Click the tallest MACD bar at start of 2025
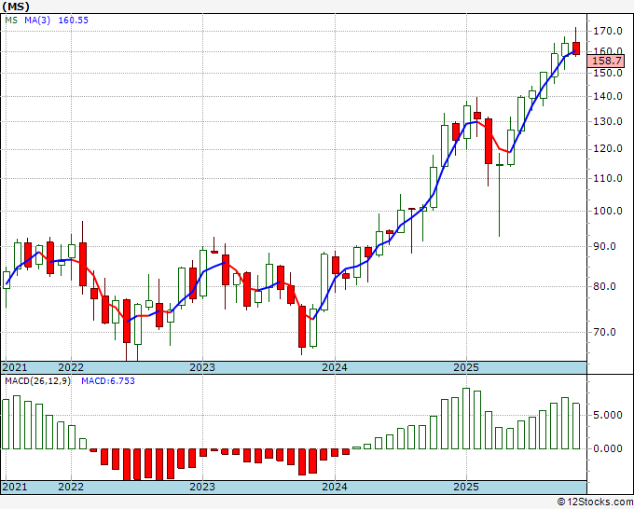Screen dimensions: 634x509 click(466, 419)
